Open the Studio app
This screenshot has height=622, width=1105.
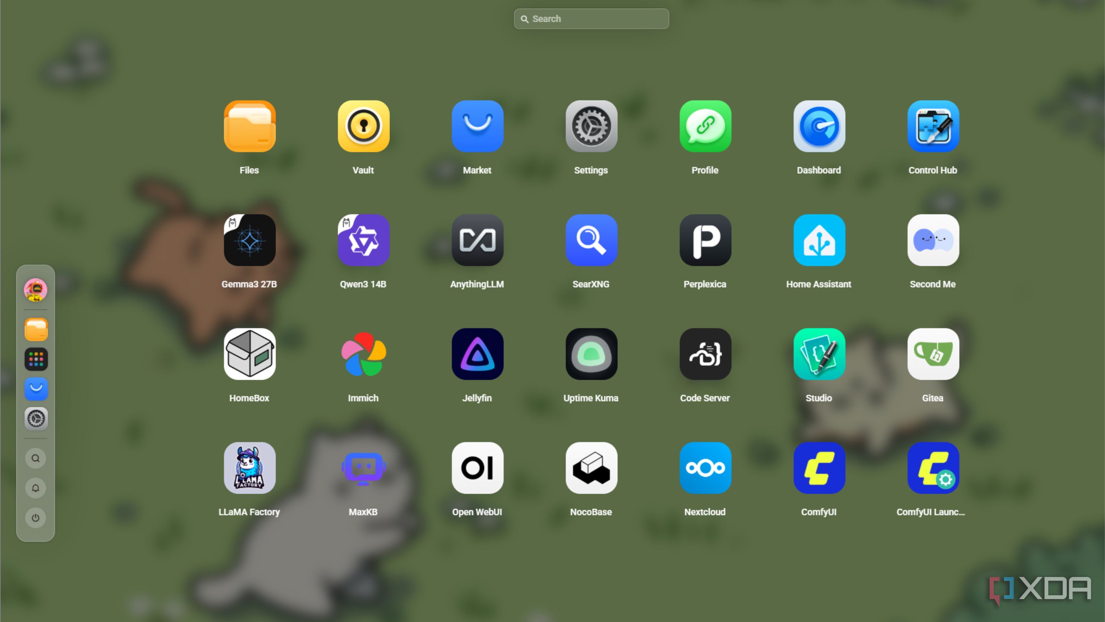pos(819,354)
